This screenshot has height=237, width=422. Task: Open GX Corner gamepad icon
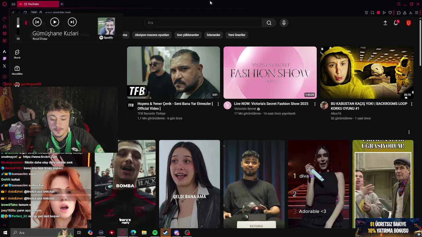pyautogui.click(x=13, y=4)
